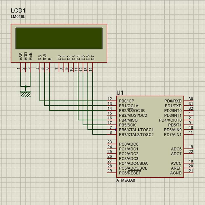Select the AGND pin label
Viewport: 205px width, 205px height.
coord(176,173)
